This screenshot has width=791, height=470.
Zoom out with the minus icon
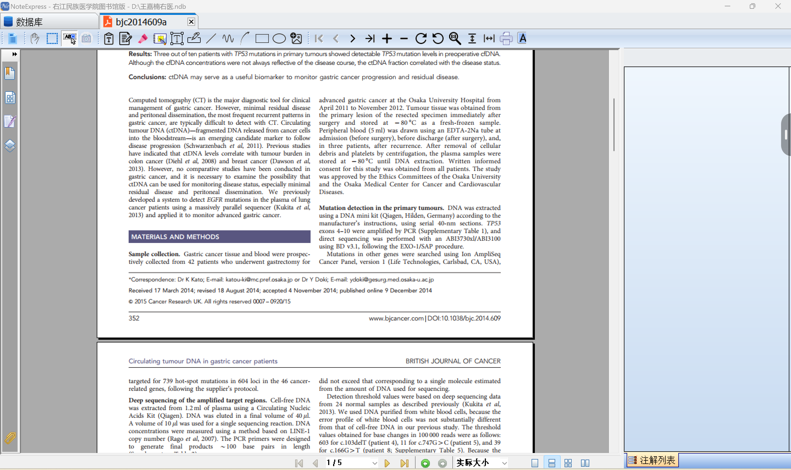[404, 39]
